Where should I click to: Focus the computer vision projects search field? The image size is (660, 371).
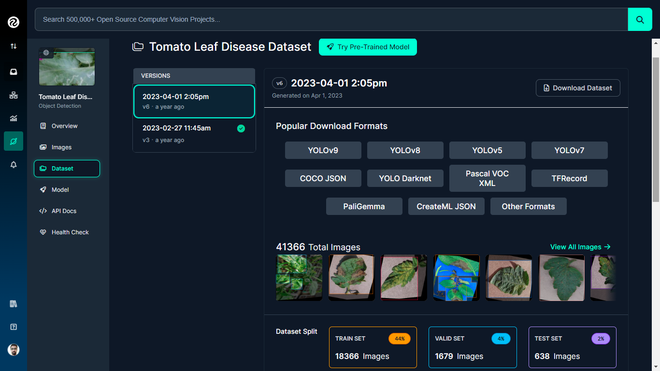[x=331, y=19]
